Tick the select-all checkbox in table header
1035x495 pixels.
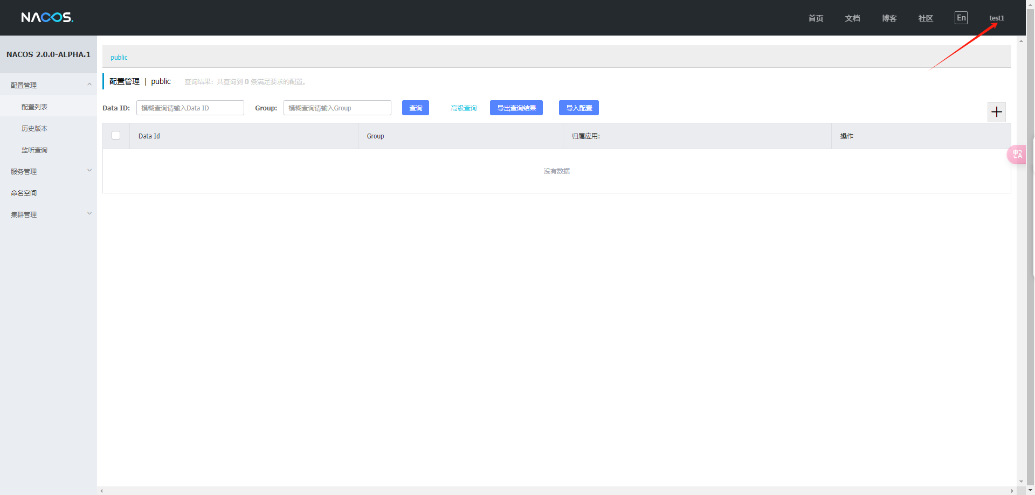(116, 136)
